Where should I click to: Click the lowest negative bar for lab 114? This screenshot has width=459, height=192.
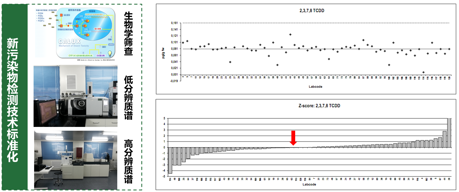tap(170, 160)
